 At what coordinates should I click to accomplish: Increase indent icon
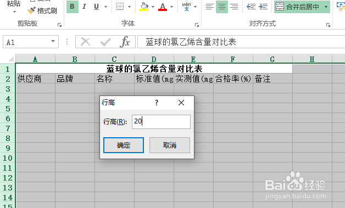point(263,7)
